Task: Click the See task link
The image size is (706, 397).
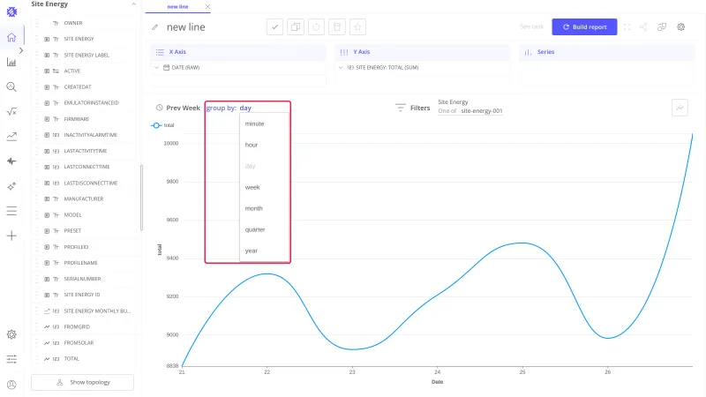Action: point(532,27)
